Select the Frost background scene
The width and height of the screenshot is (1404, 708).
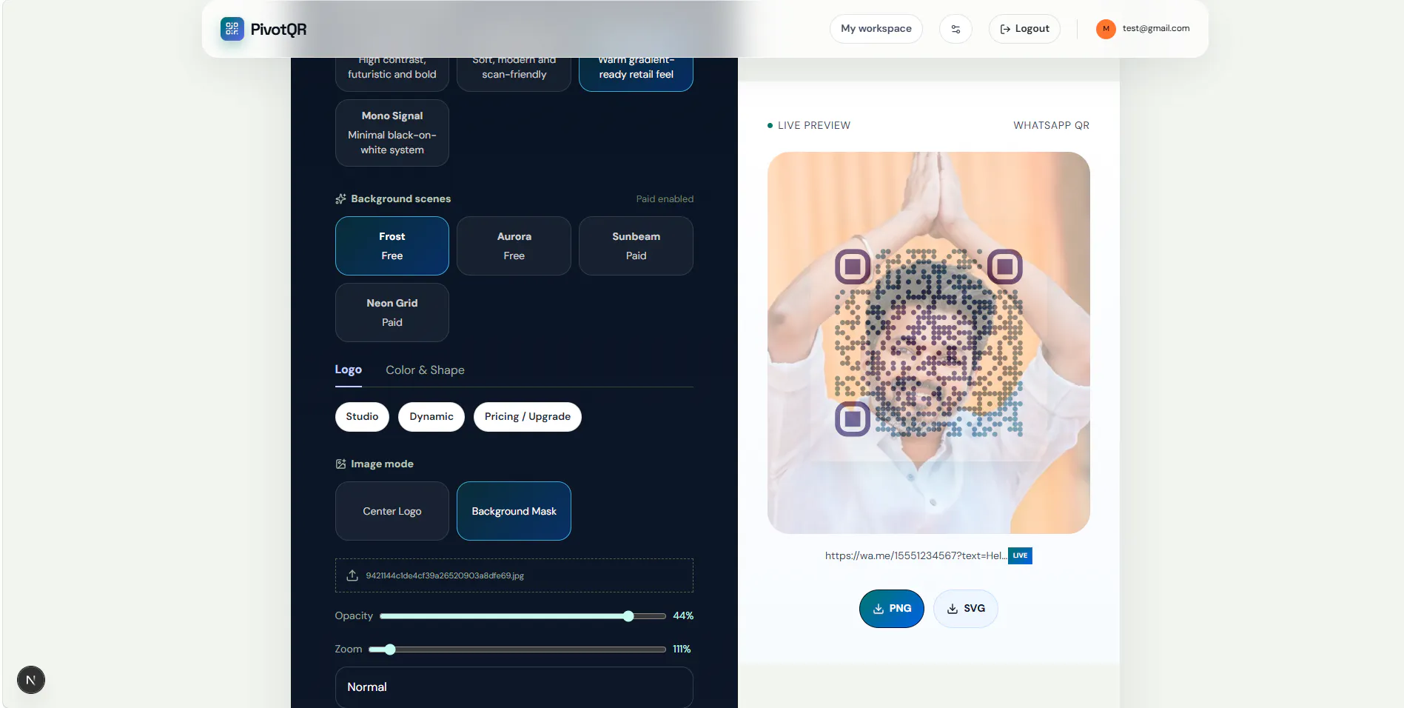(392, 246)
